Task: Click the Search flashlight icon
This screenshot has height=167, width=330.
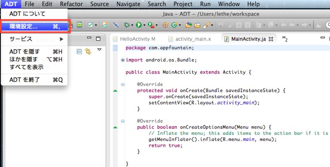Action: (x=207, y=25)
